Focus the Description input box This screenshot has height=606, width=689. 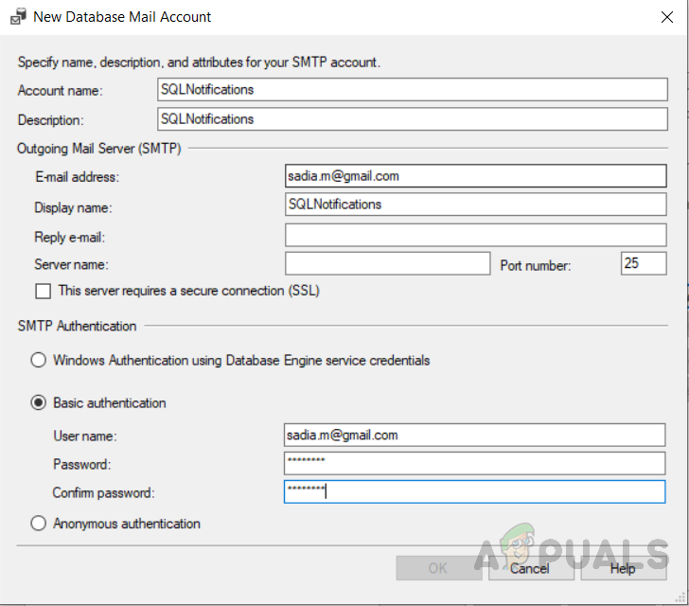[413, 119]
